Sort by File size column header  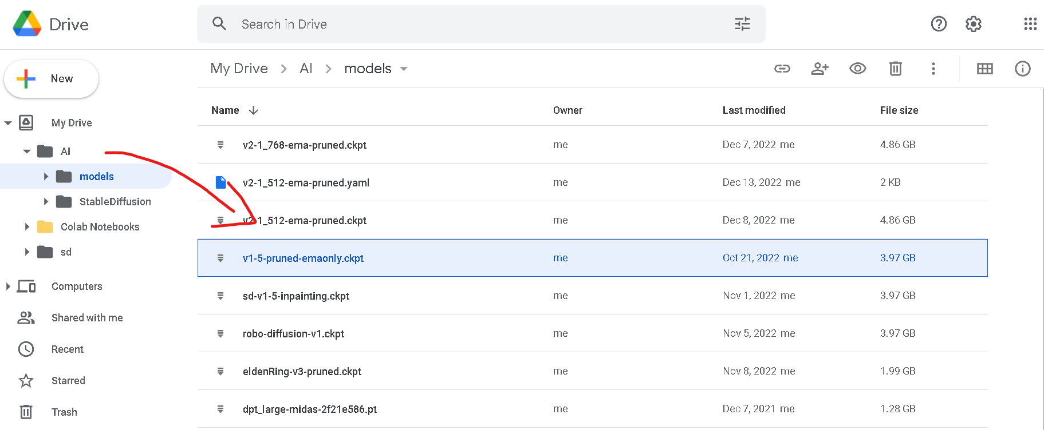pos(899,110)
